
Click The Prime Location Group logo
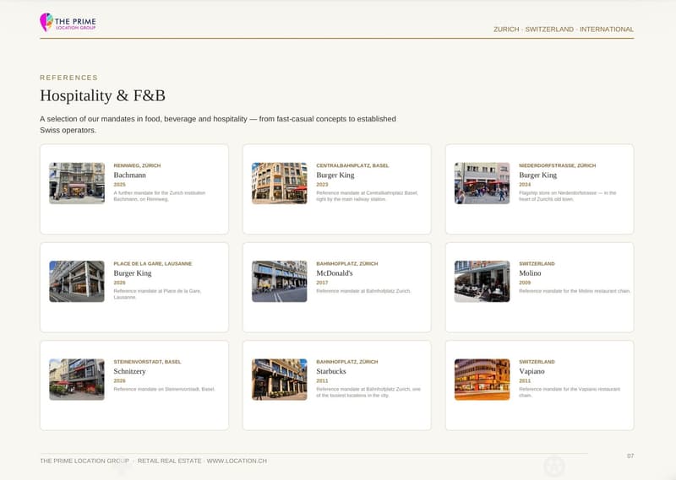coord(68,22)
